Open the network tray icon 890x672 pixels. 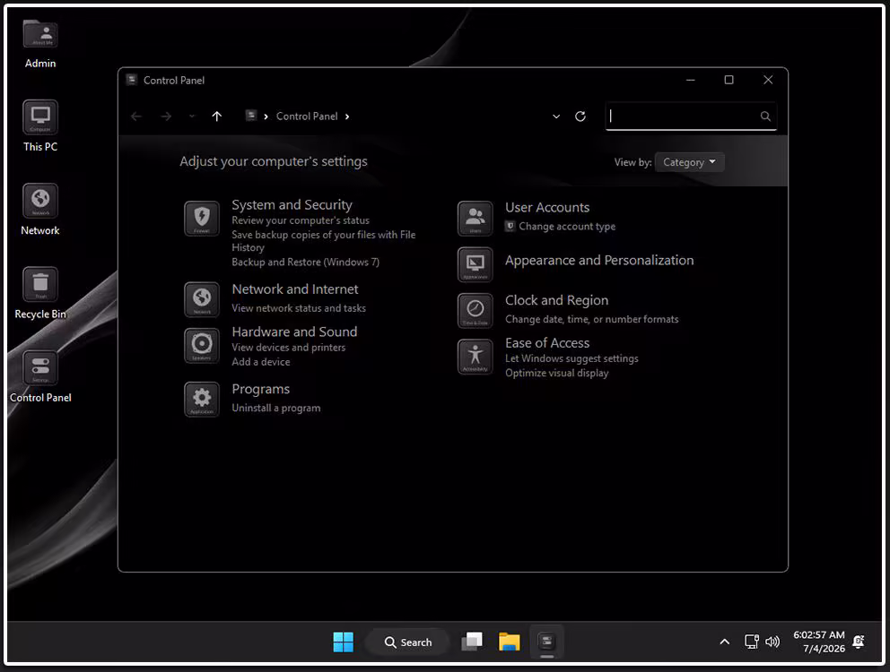(x=752, y=642)
